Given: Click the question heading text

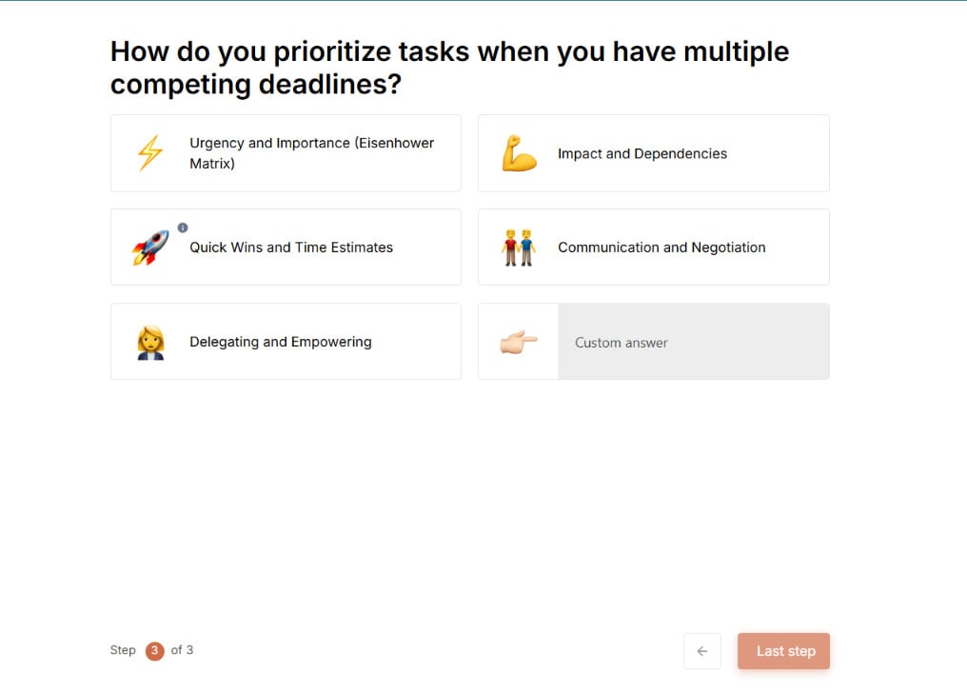Looking at the screenshot, I should (x=449, y=68).
